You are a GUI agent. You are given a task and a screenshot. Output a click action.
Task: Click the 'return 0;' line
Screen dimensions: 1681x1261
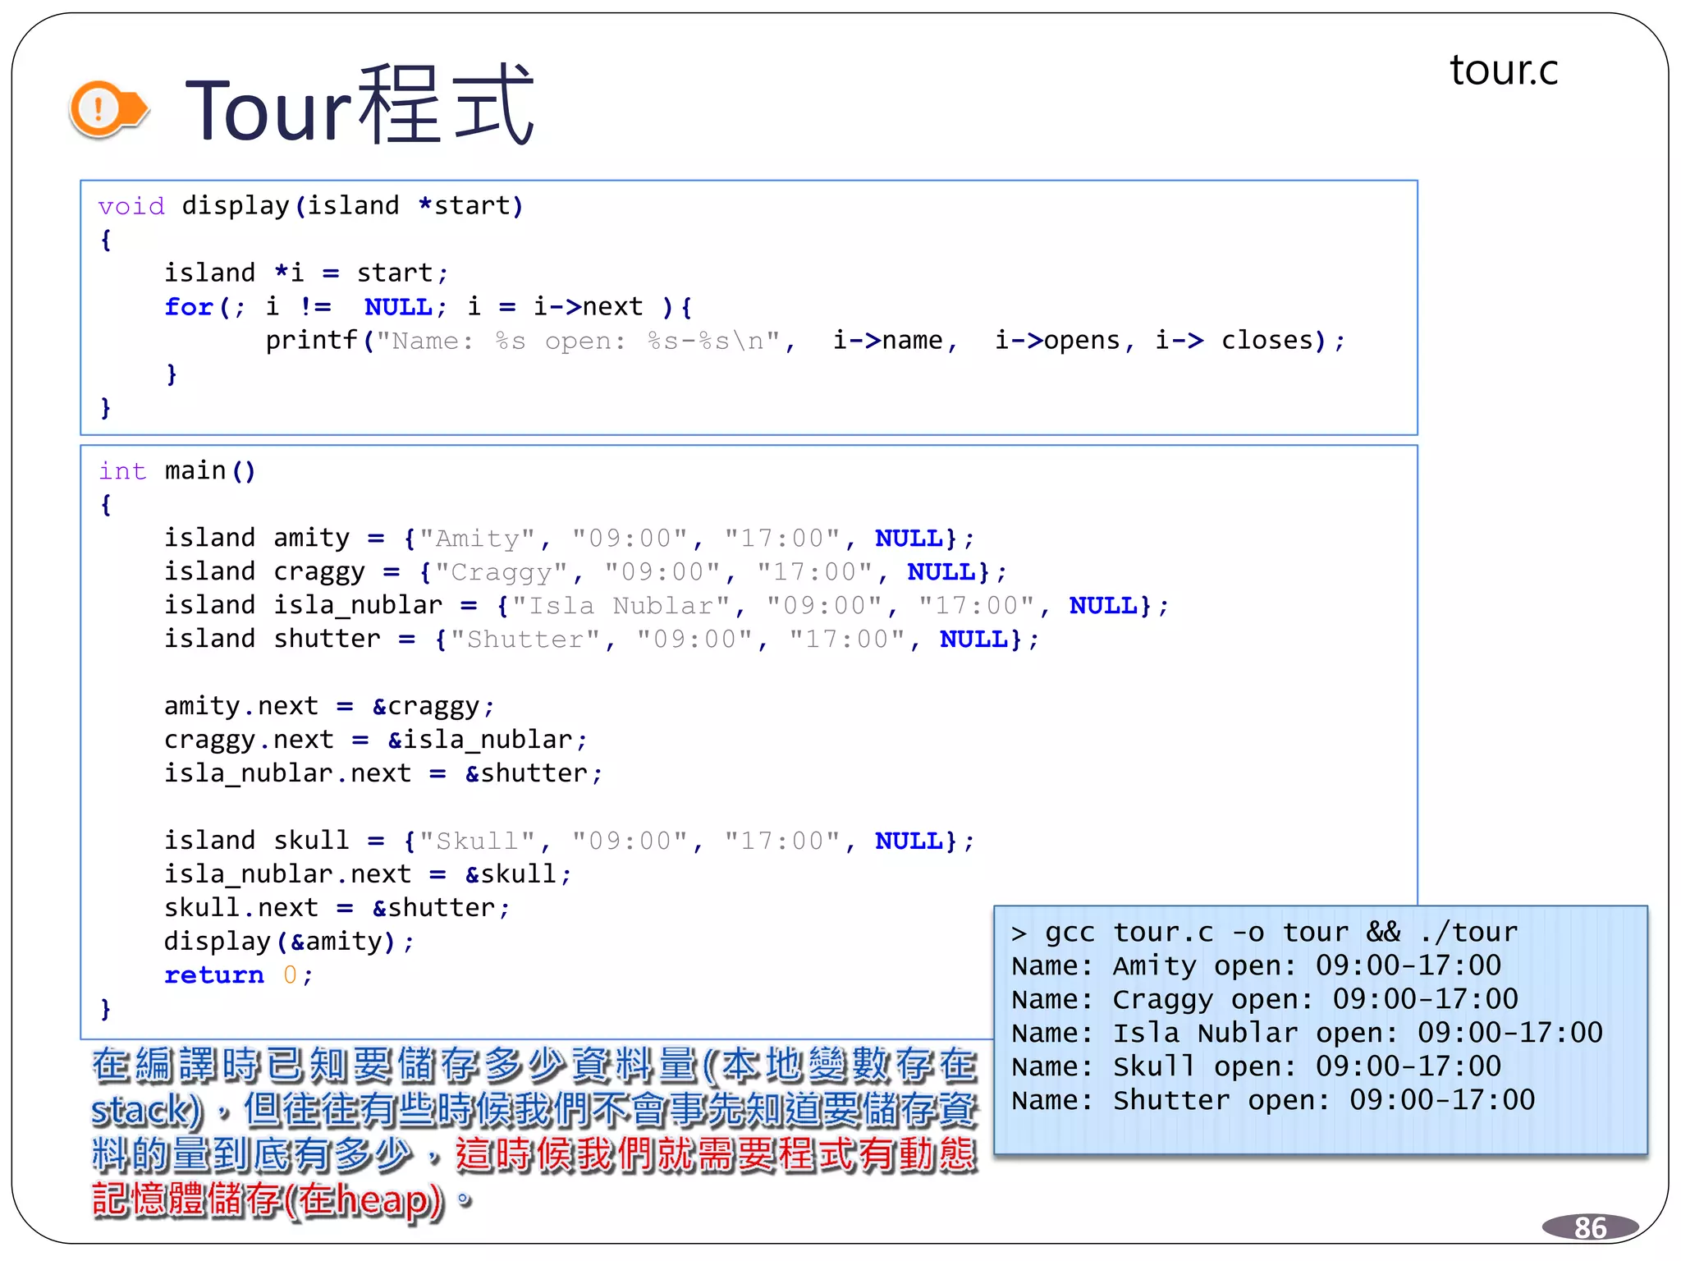(239, 975)
